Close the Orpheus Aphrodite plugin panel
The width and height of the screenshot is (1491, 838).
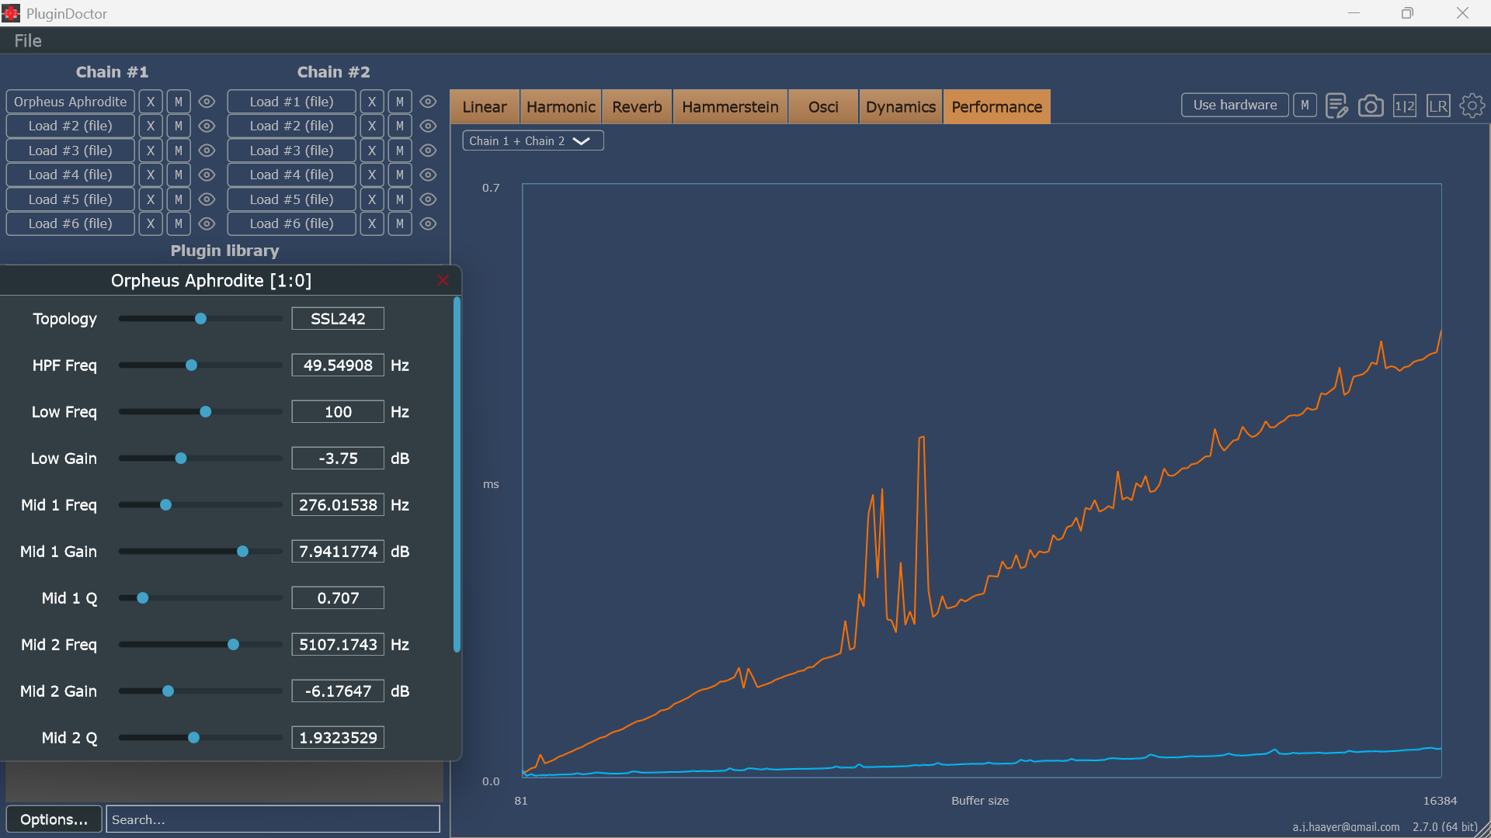(x=443, y=280)
